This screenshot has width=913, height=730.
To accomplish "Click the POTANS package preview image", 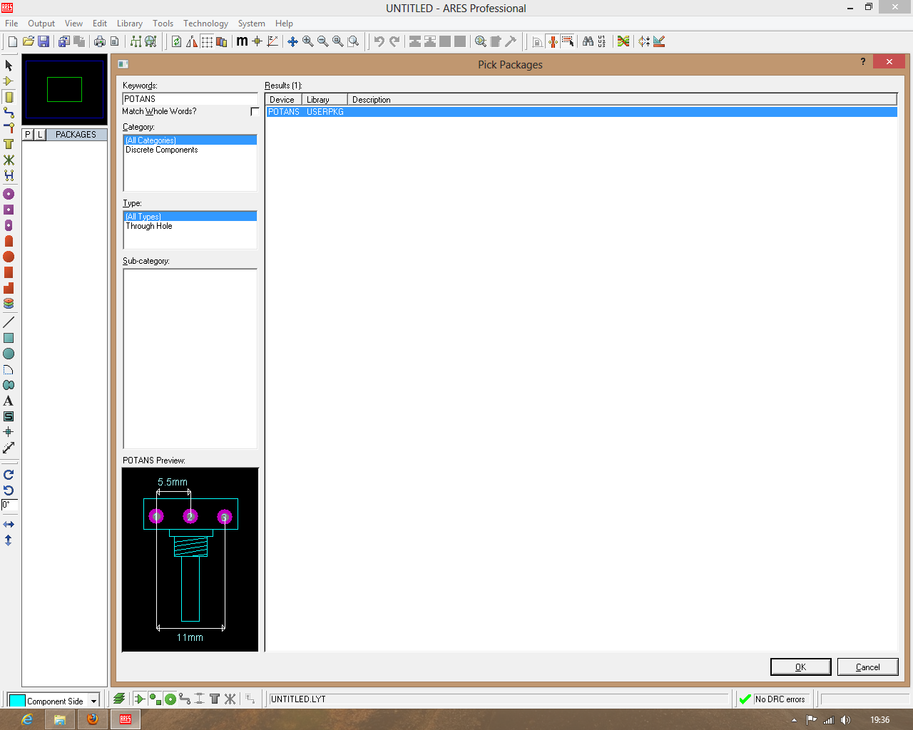I will 190,560.
